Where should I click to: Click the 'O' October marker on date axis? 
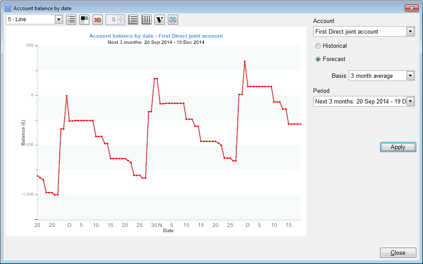pyautogui.click(x=70, y=225)
